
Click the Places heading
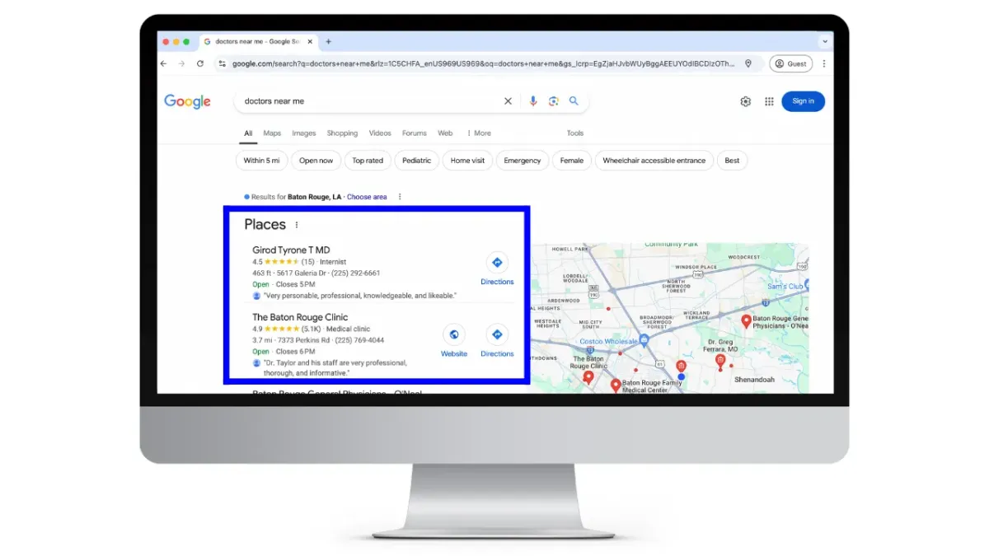tap(265, 224)
